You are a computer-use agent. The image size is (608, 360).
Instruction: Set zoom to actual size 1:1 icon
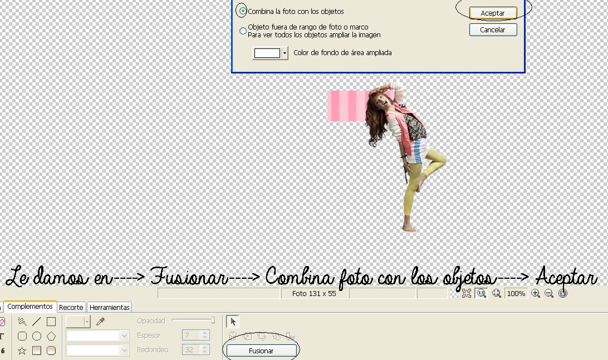click(482, 293)
